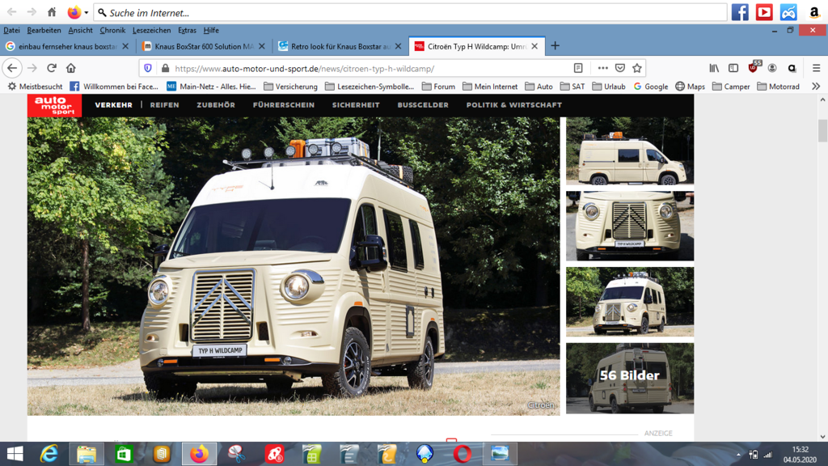Open Windows Start button
The width and height of the screenshot is (828, 466).
pos(15,454)
